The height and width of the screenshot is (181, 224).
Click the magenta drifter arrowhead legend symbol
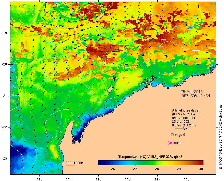coord(170,143)
